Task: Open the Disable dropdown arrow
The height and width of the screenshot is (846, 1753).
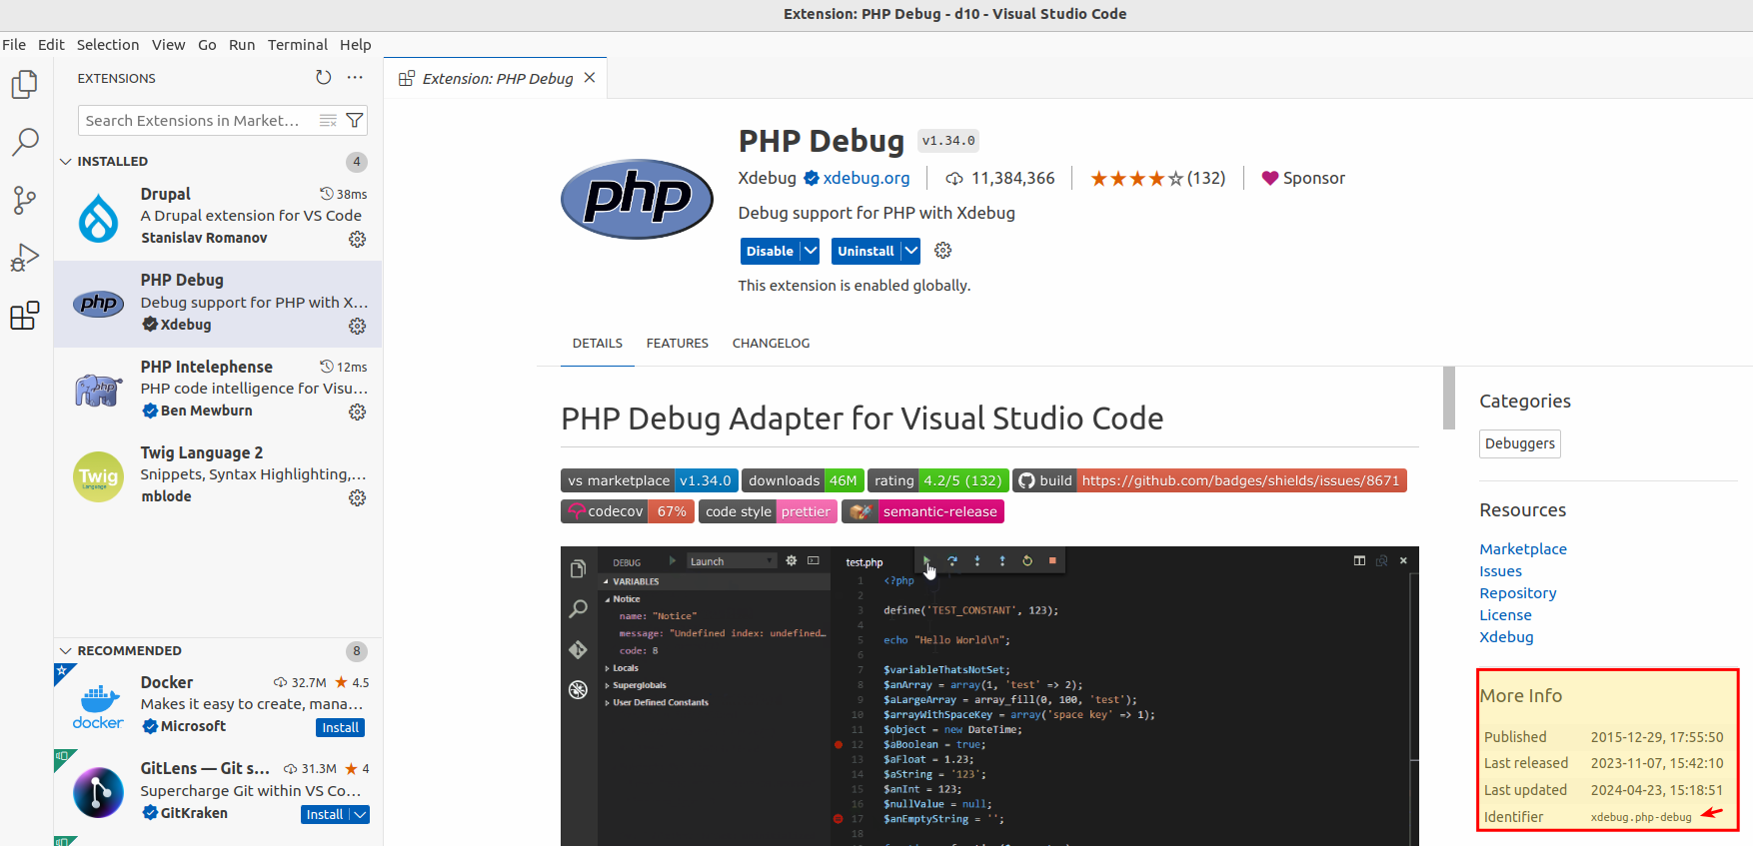Action: coord(811,252)
